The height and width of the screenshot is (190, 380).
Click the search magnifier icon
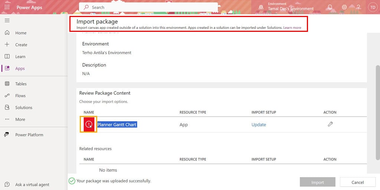(86, 7)
